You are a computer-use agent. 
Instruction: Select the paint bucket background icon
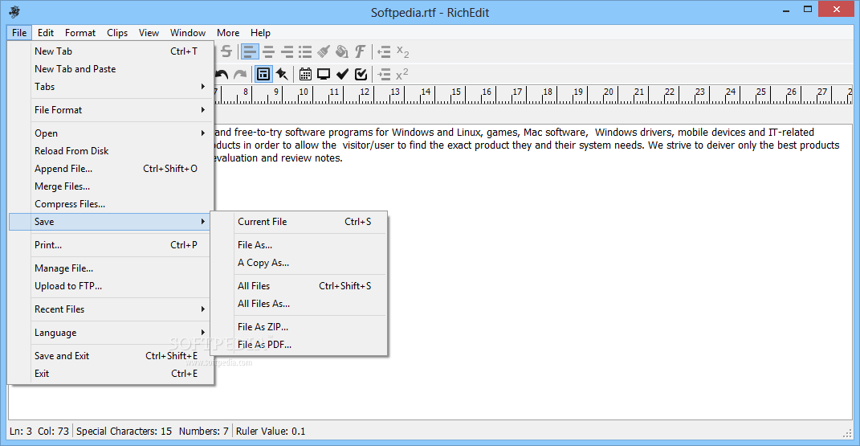tap(342, 51)
